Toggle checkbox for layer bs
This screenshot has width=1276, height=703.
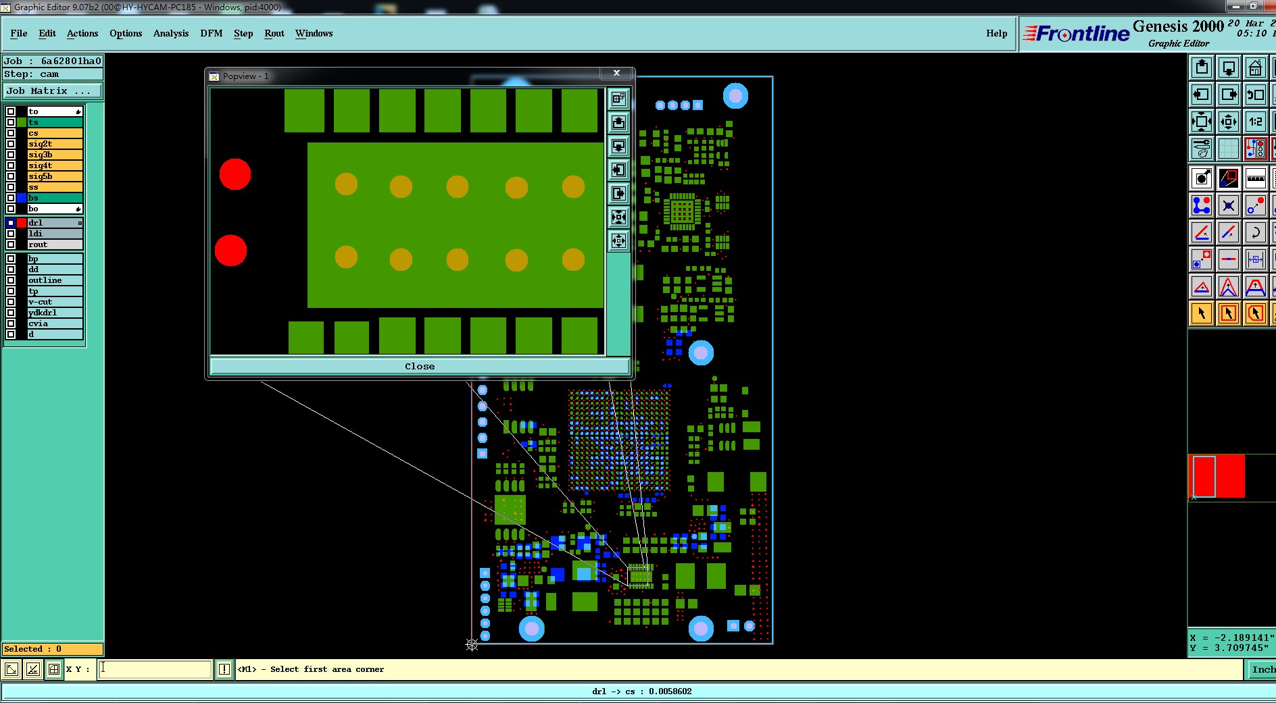(11, 198)
